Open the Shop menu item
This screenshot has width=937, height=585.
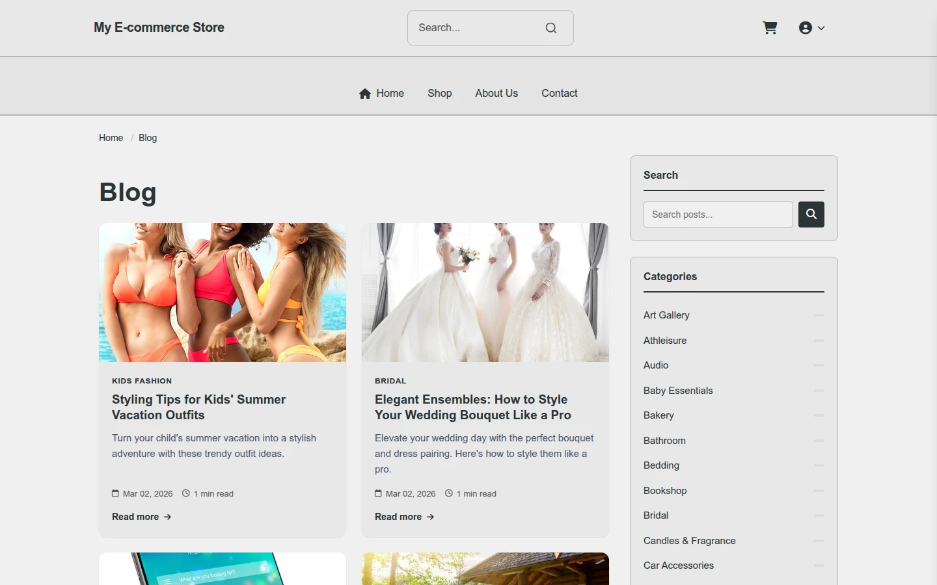point(440,94)
